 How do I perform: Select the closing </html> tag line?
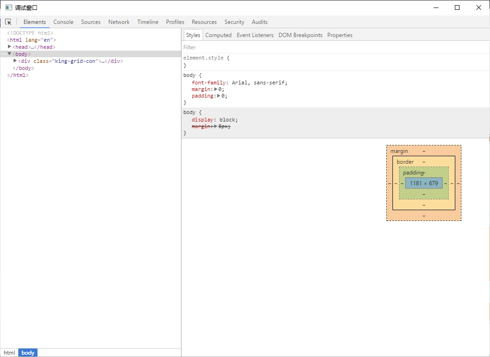pos(18,75)
